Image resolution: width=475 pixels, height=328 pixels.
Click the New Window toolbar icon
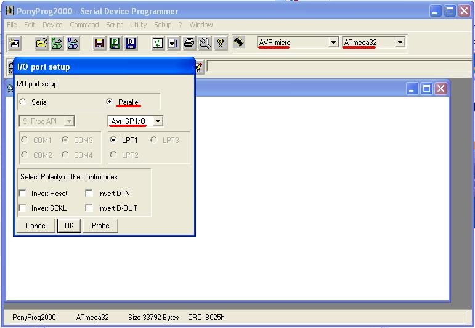pos(15,43)
